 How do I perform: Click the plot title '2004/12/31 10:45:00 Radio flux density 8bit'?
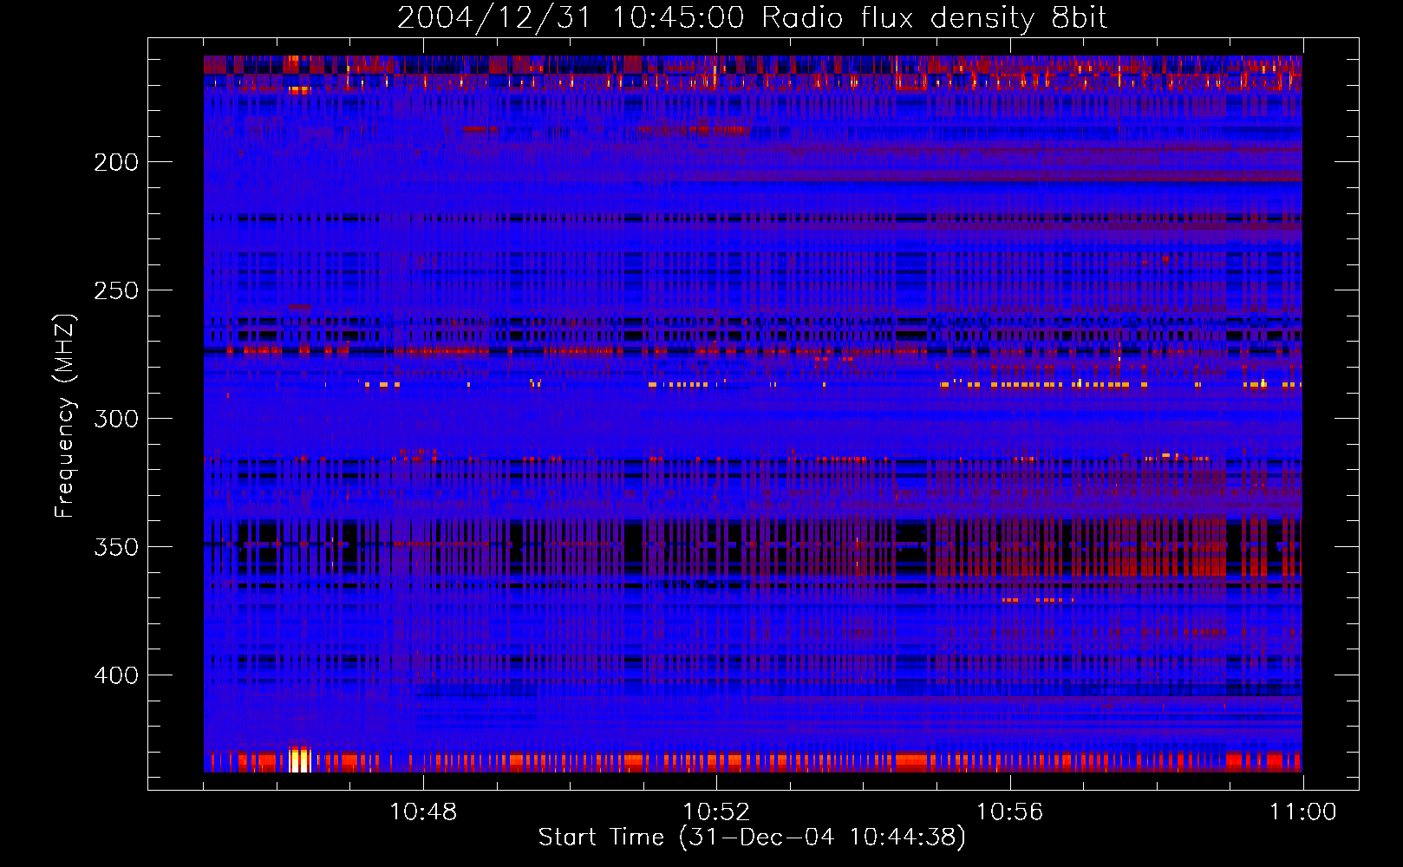point(752,18)
